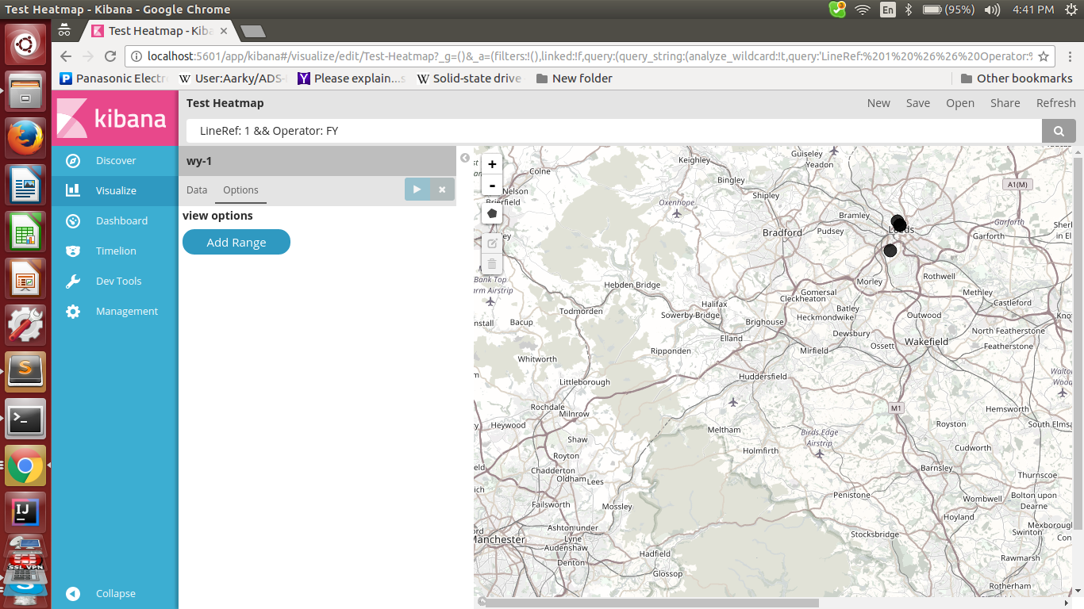
Task: Open Dashboard via gauge icon
Action: [73, 220]
